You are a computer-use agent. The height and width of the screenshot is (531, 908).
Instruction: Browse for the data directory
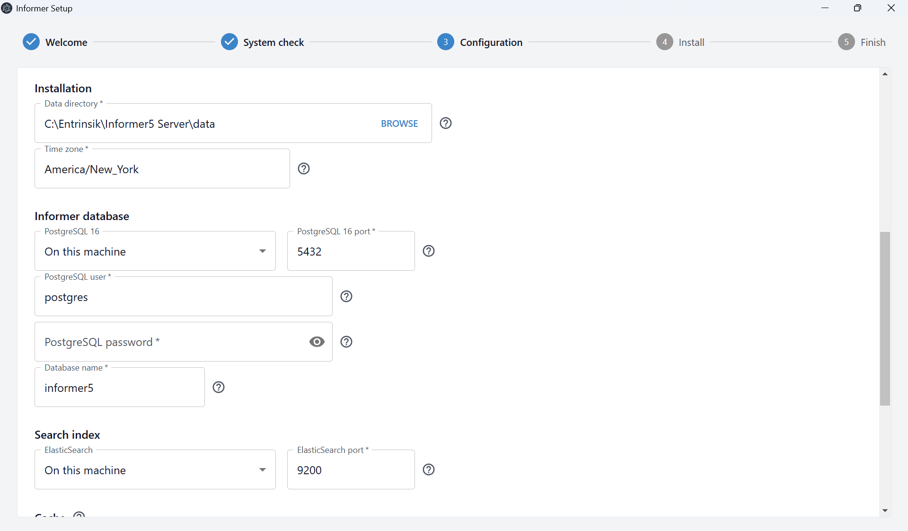click(x=399, y=124)
